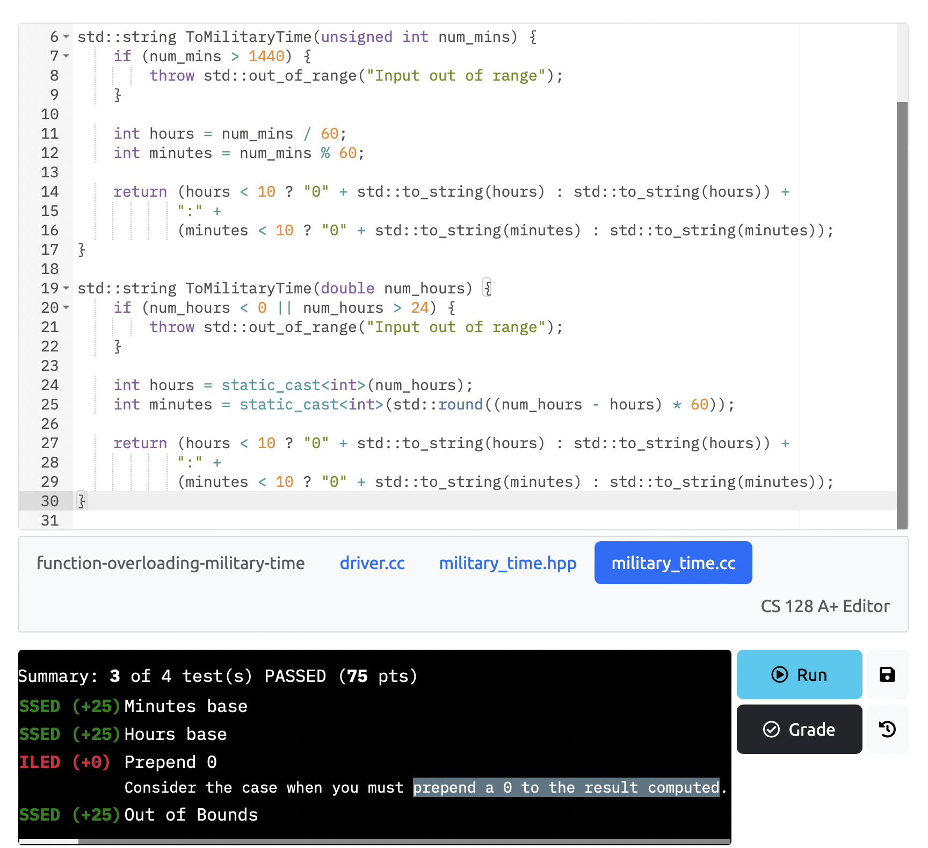The width and height of the screenshot is (928, 848).
Task: Click 'Prepend 0' failed test result
Action: click(170, 762)
